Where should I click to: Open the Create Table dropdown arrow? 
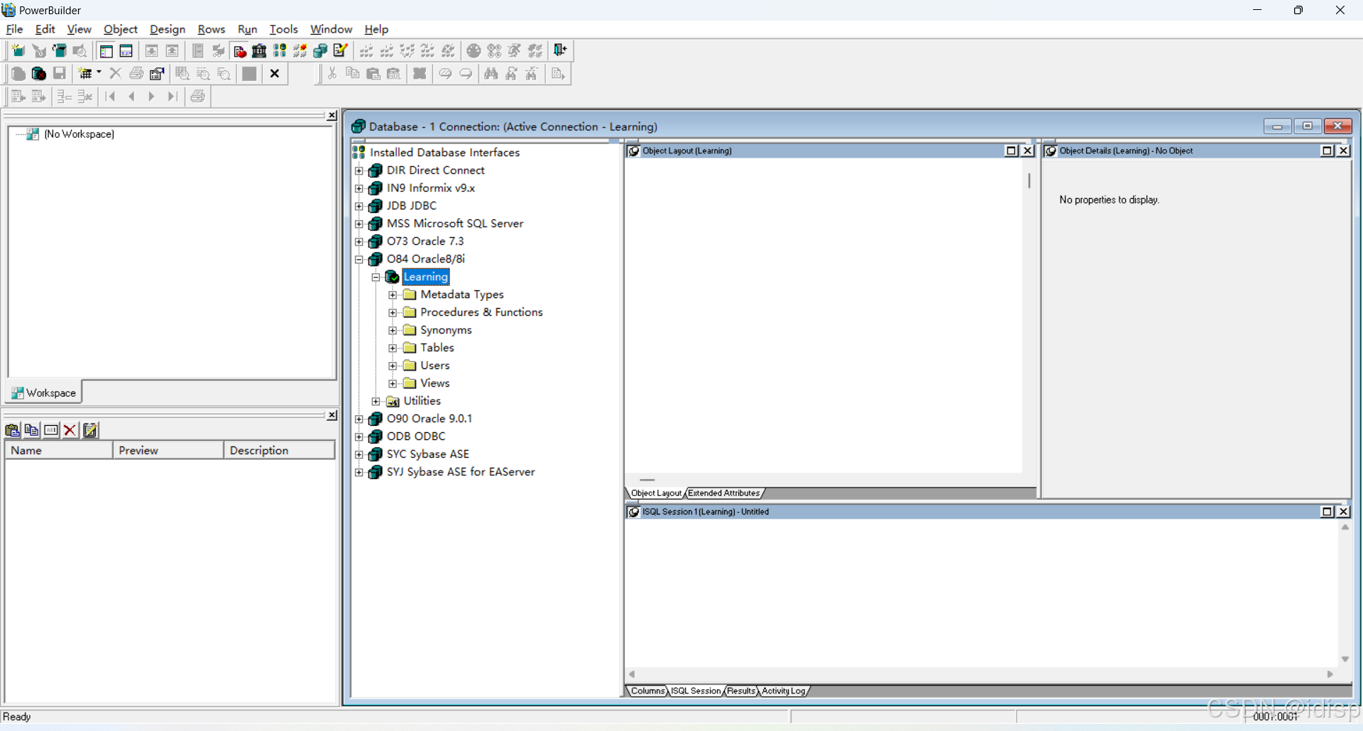click(99, 72)
